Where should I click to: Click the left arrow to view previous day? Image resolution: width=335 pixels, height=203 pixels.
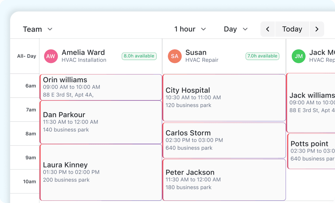(268, 29)
